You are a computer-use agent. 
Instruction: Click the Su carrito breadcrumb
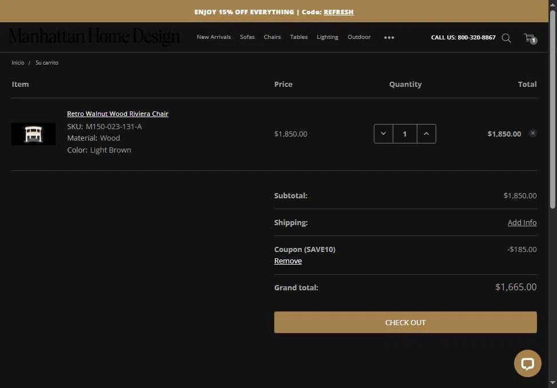coord(46,62)
